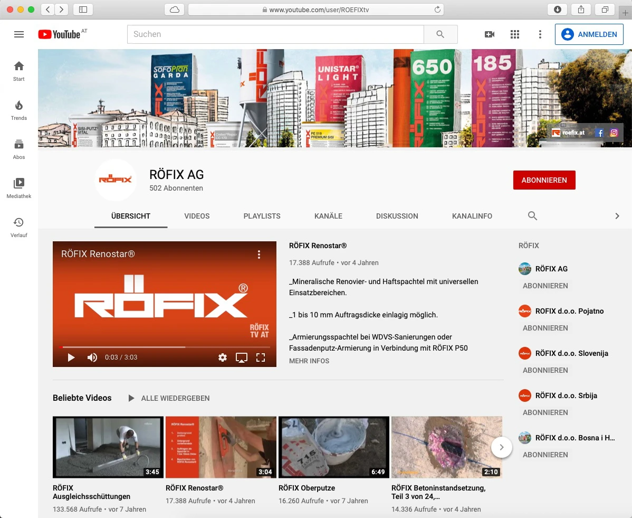Open the roefix.at link on banner

tap(568, 133)
